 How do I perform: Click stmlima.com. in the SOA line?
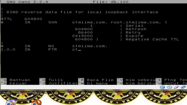click(x=90, y=22)
